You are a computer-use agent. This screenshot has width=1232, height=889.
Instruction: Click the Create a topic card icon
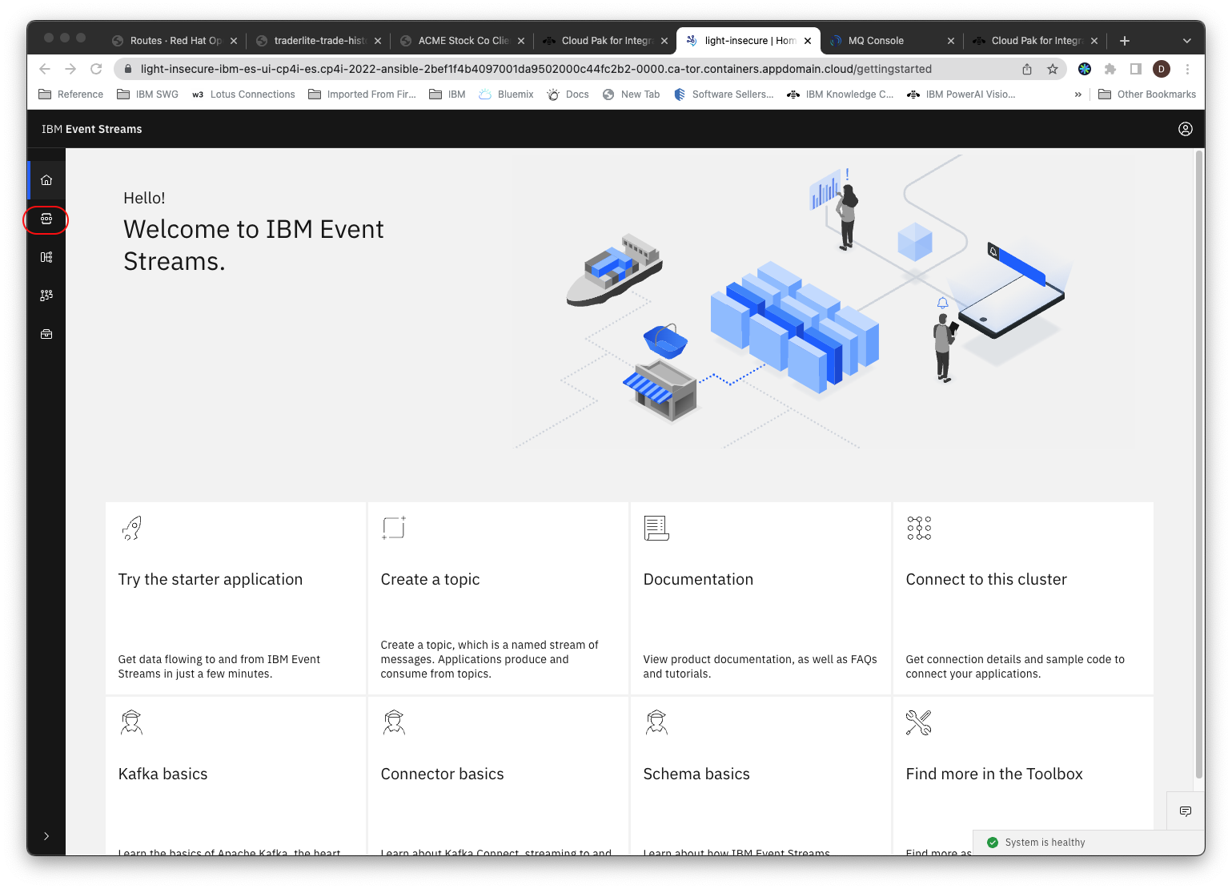click(394, 528)
